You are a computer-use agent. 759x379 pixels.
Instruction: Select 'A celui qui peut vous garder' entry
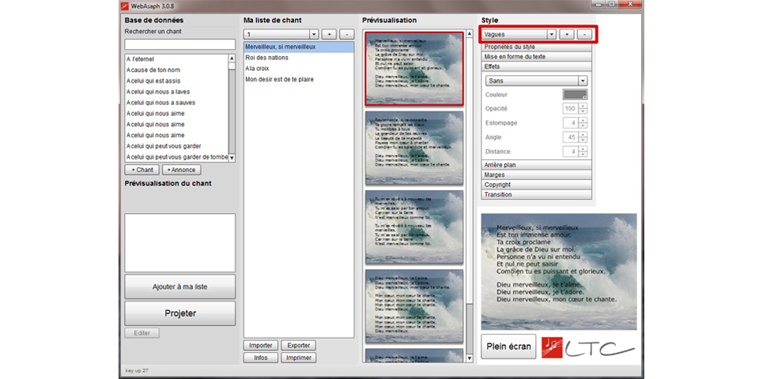pos(176,146)
